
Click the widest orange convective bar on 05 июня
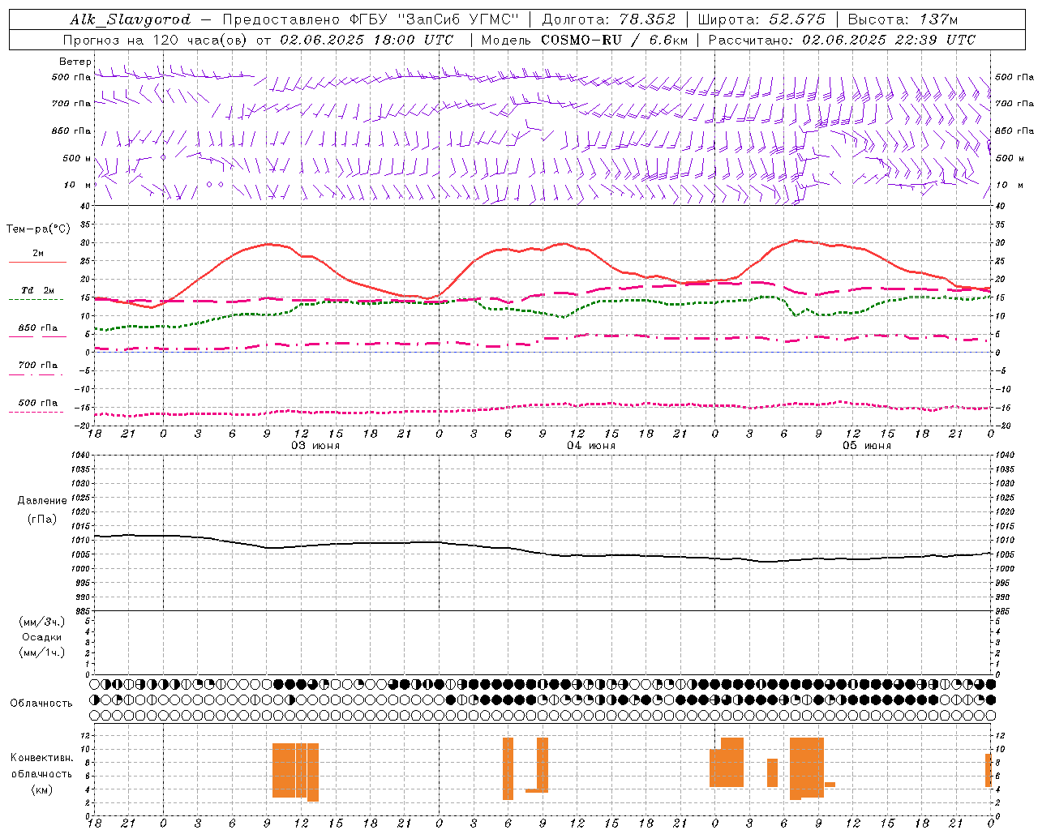(807, 768)
